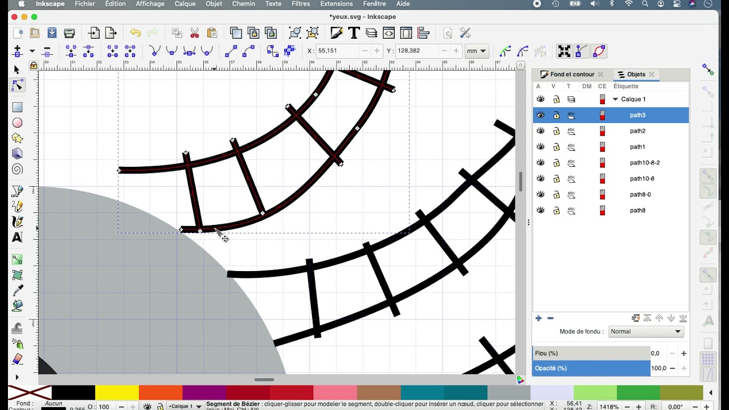The width and height of the screenshot is (729, 410).
Task: Select the Calligraphy tool
Action: [x=17, y=222]
